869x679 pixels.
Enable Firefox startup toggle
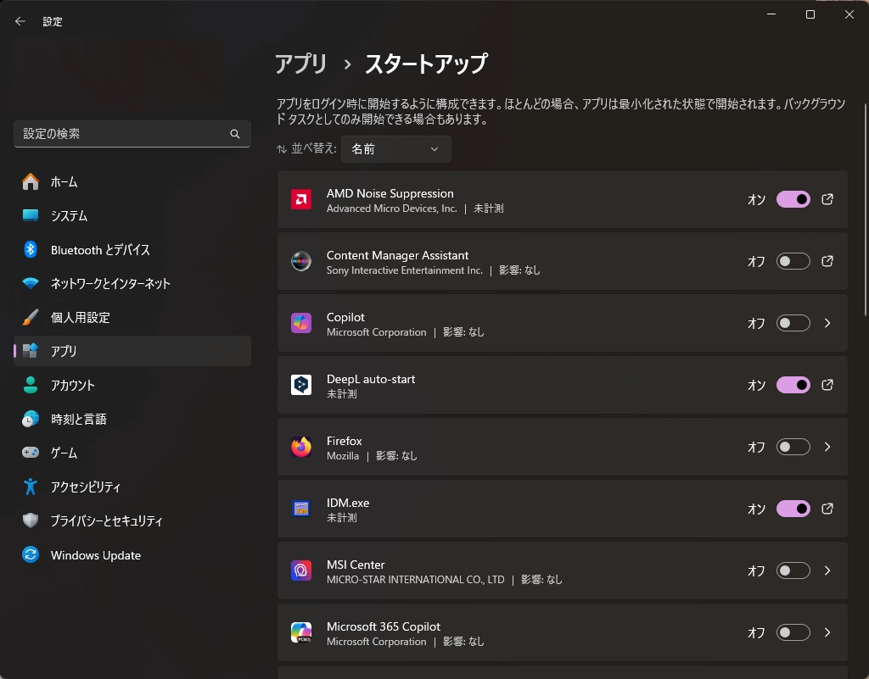(x=793, y=447)
